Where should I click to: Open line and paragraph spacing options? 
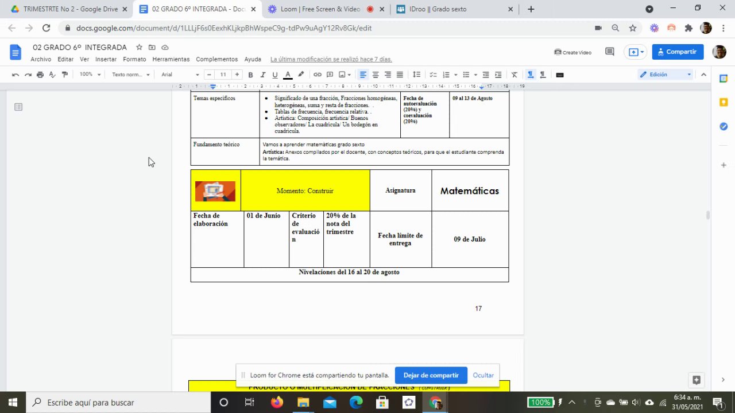pyautogui.click(x=417, y=75)
